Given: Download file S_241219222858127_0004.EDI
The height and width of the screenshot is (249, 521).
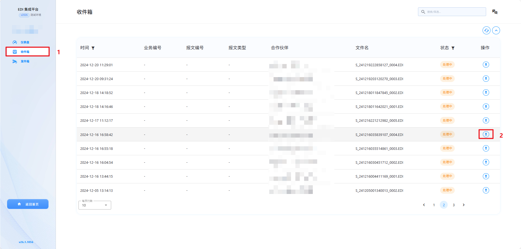Looking at the screenshot, I should [x=486, y=65].
